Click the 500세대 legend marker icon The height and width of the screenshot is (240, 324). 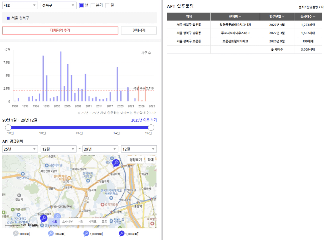click(51, 234)
